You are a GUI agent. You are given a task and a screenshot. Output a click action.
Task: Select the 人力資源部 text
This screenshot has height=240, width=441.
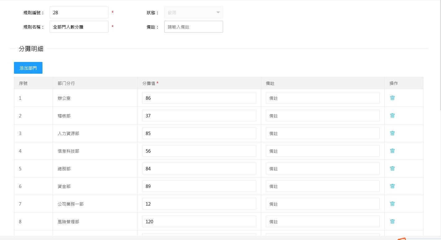click(x=68, y=133)
